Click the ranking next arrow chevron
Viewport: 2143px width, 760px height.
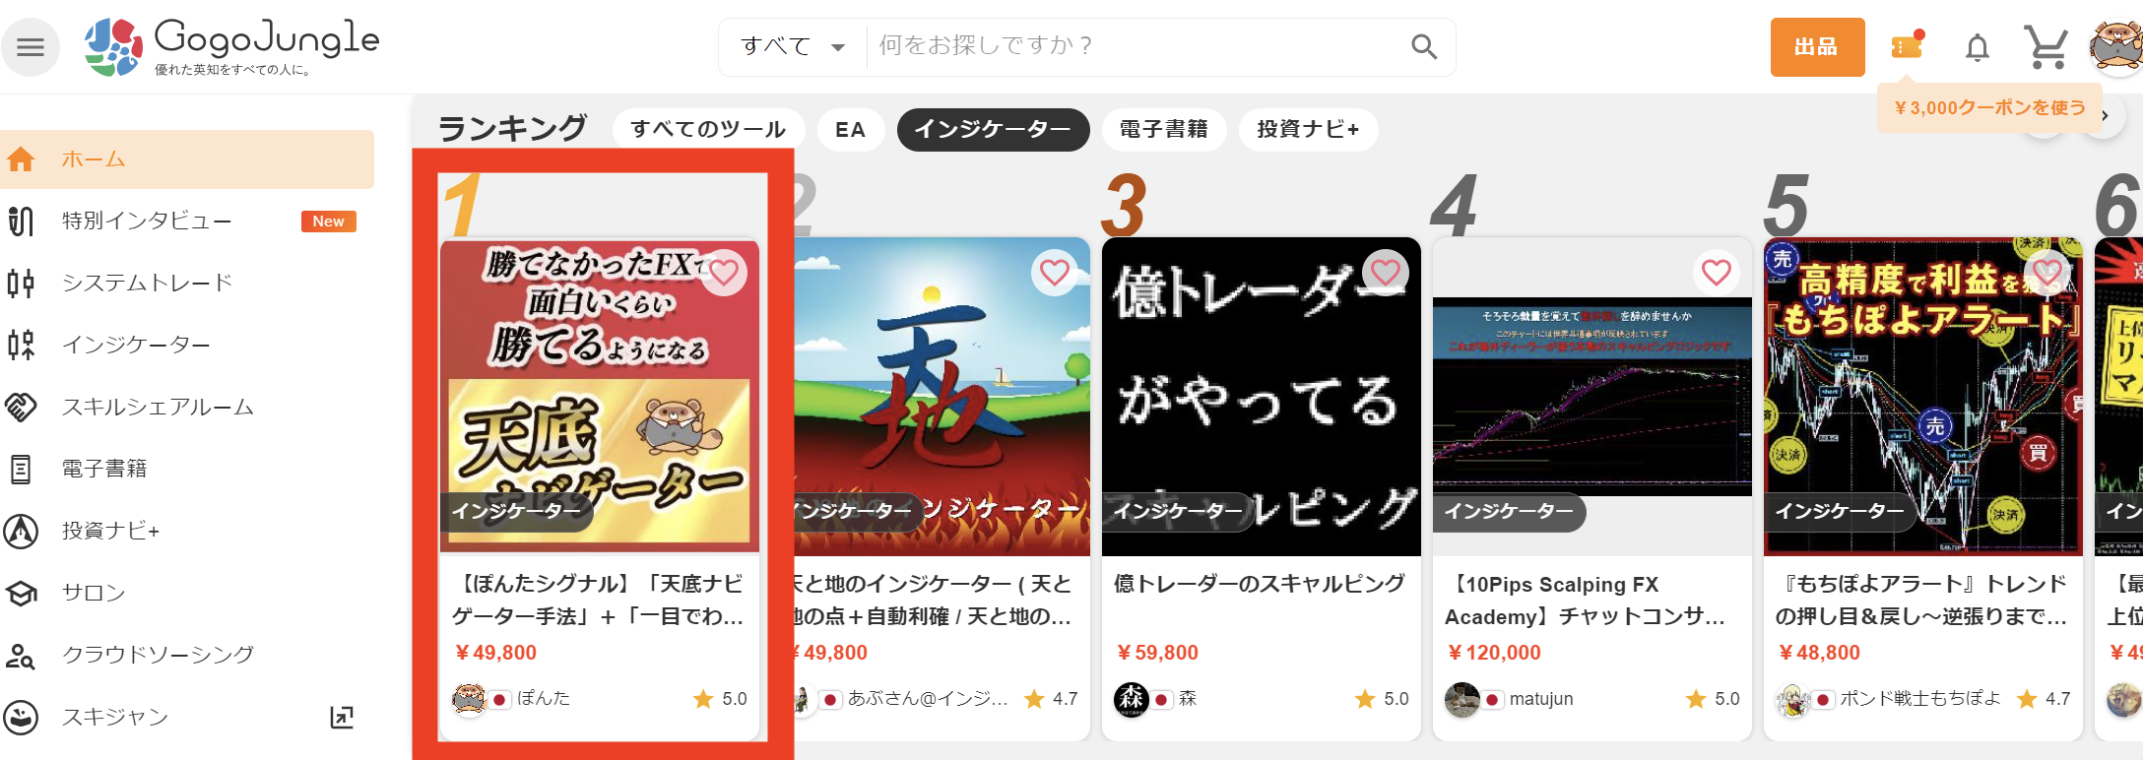(2106, 117)
